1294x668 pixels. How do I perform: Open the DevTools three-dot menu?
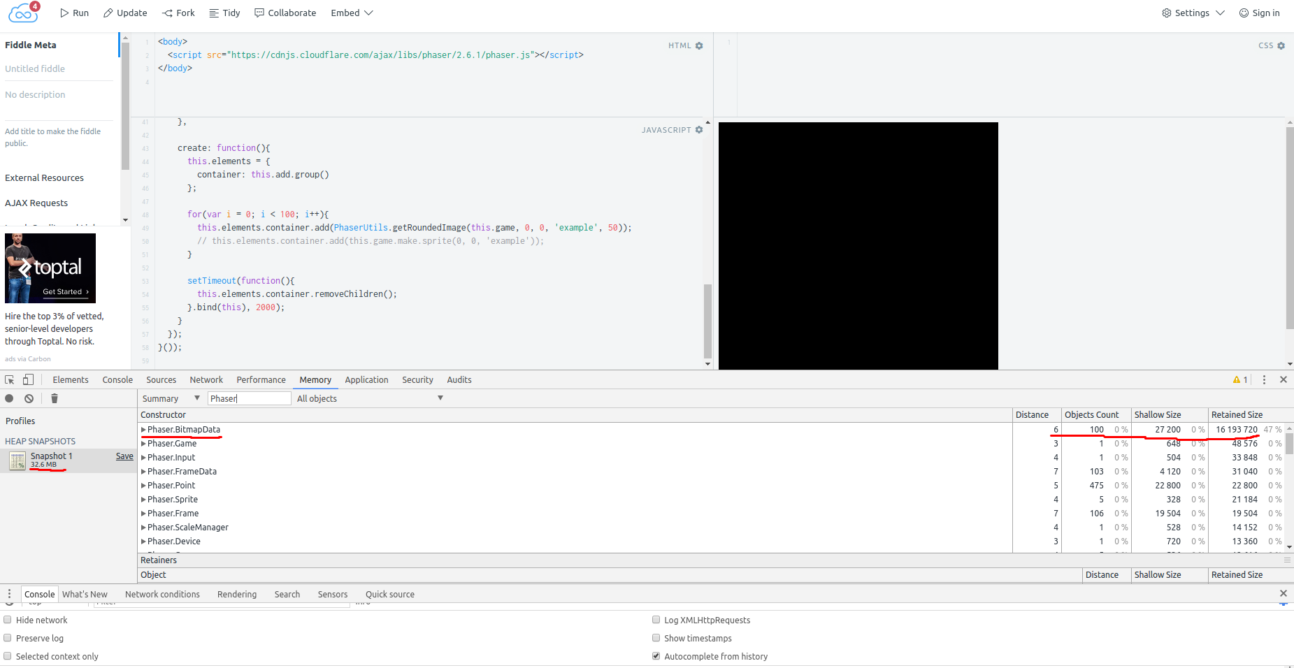tap(1264, 379)
